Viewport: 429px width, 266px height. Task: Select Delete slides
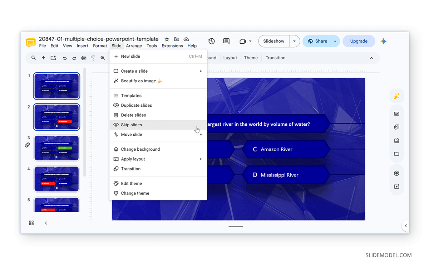click(158, 115)
